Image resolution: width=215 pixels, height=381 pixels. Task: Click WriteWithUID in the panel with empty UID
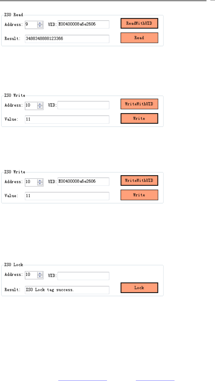(x=139, y=104)
